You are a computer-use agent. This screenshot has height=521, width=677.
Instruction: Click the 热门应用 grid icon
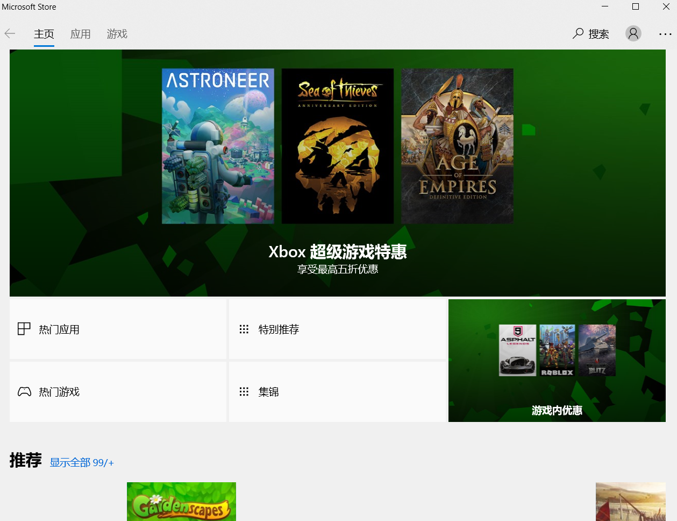click(24, 329)
